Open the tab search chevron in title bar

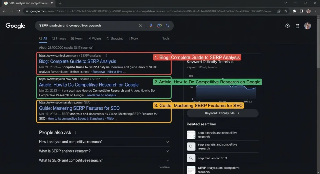click(x=286, y=3)
